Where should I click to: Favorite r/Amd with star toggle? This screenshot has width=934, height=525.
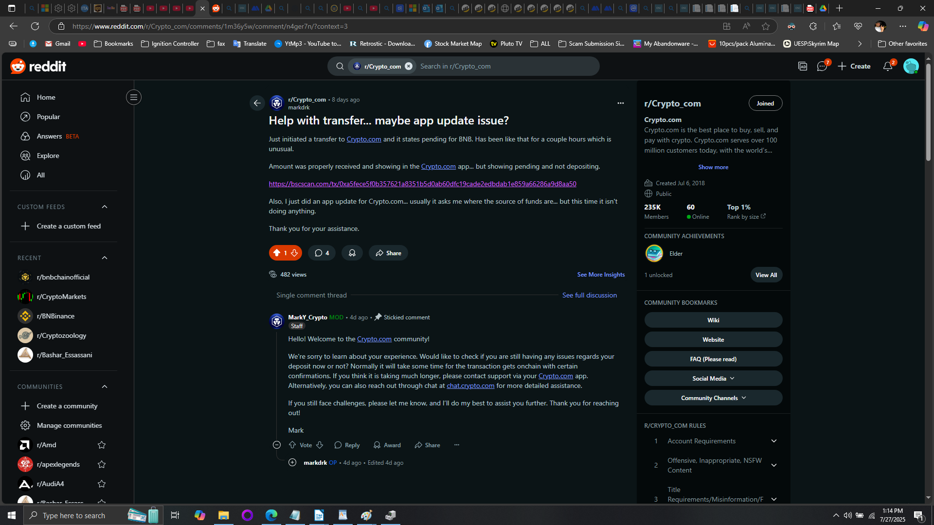102,445
